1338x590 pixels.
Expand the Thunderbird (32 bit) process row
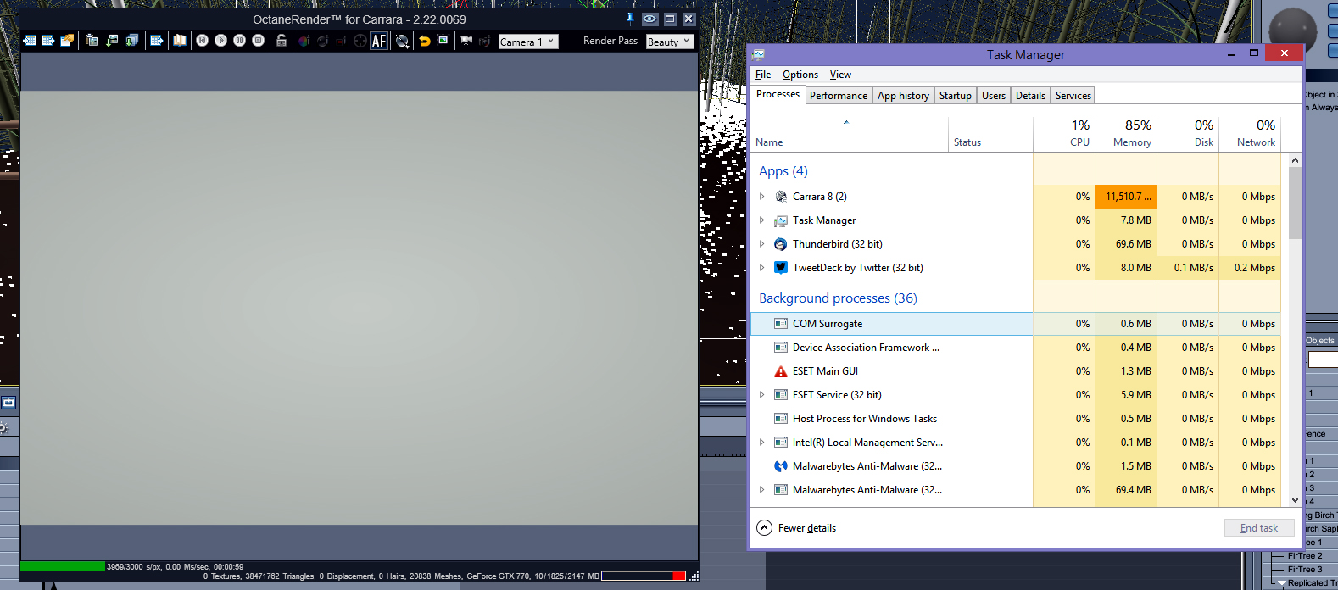click(761, 244)
